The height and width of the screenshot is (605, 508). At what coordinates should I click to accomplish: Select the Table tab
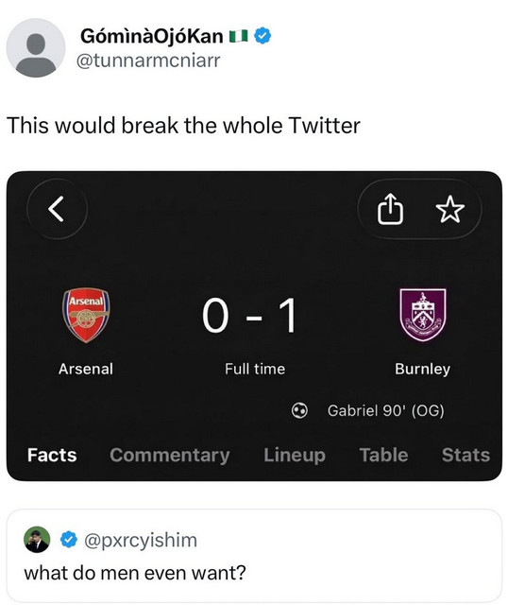384,455
